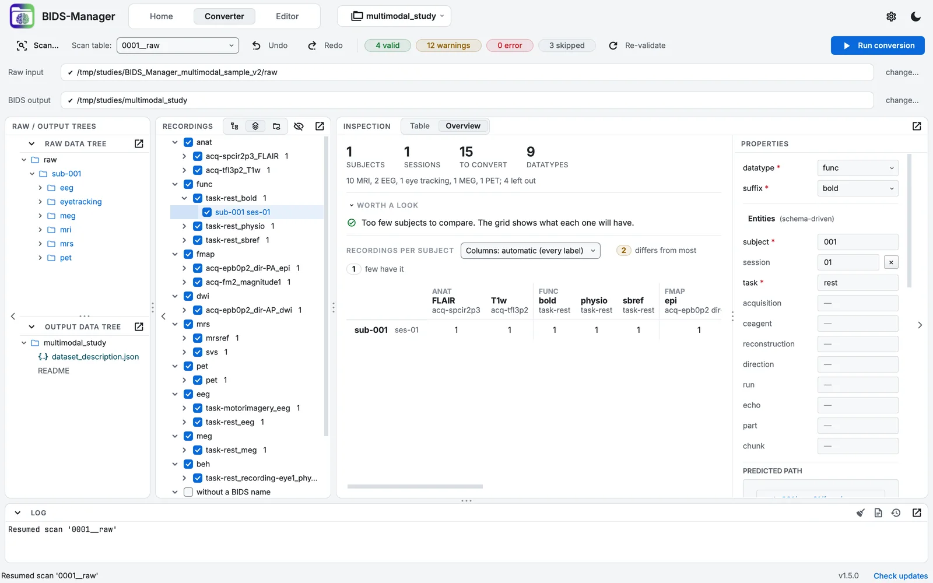Open the multimodal_study project dropdown
933x583 pixels.
[394, 16]
